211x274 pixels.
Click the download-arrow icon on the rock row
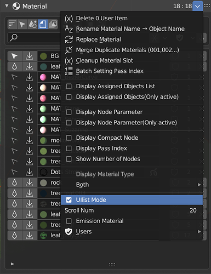click(x=30, y=182)
